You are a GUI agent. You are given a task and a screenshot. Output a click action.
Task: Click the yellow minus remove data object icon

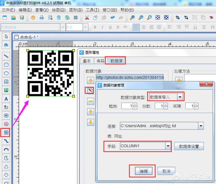pyautogui.click(x=90, y=101)
